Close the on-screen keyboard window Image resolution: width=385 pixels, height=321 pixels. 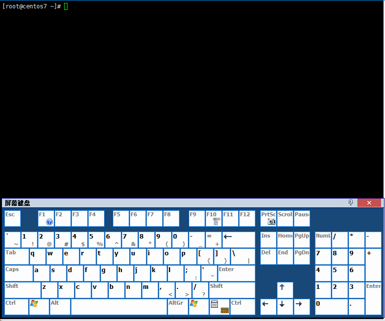[x=369, y=202]
